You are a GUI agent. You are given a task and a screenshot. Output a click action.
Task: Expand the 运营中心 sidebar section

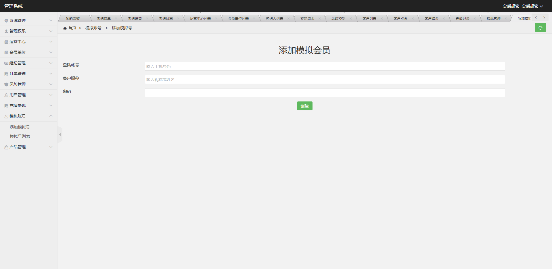28,42
